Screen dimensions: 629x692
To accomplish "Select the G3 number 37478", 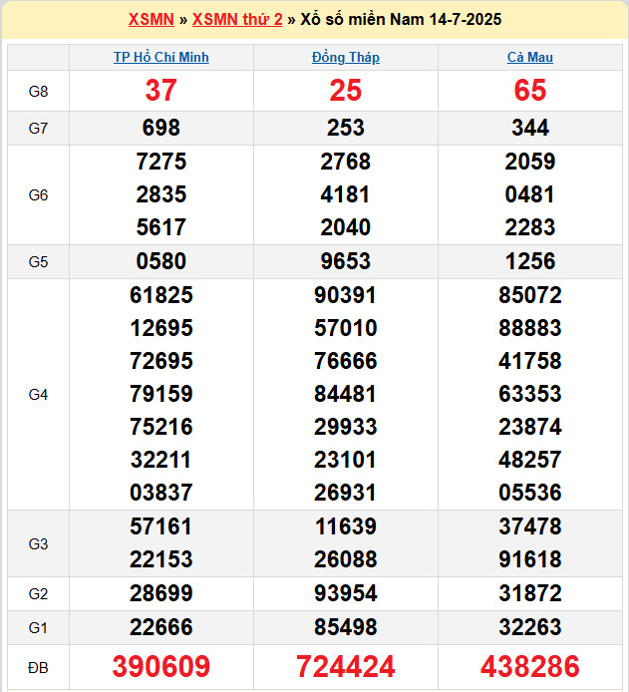I will tap(529, 526).
